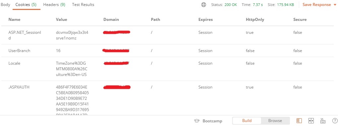Open Test Results tab
The height and width of the screenshot is (126, 338).
[x=83, y=5]
